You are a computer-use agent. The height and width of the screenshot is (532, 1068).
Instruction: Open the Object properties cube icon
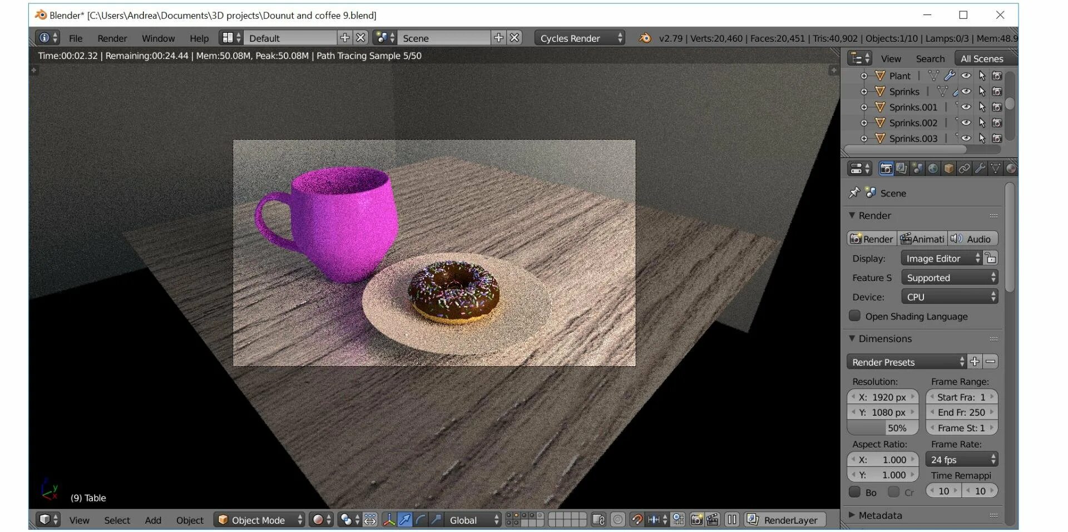click(x=948, y=169)
